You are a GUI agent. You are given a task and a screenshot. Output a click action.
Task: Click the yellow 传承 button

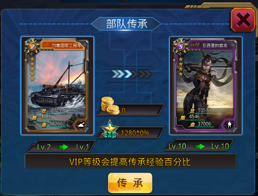pyautogui.click(x=130, y=183)
